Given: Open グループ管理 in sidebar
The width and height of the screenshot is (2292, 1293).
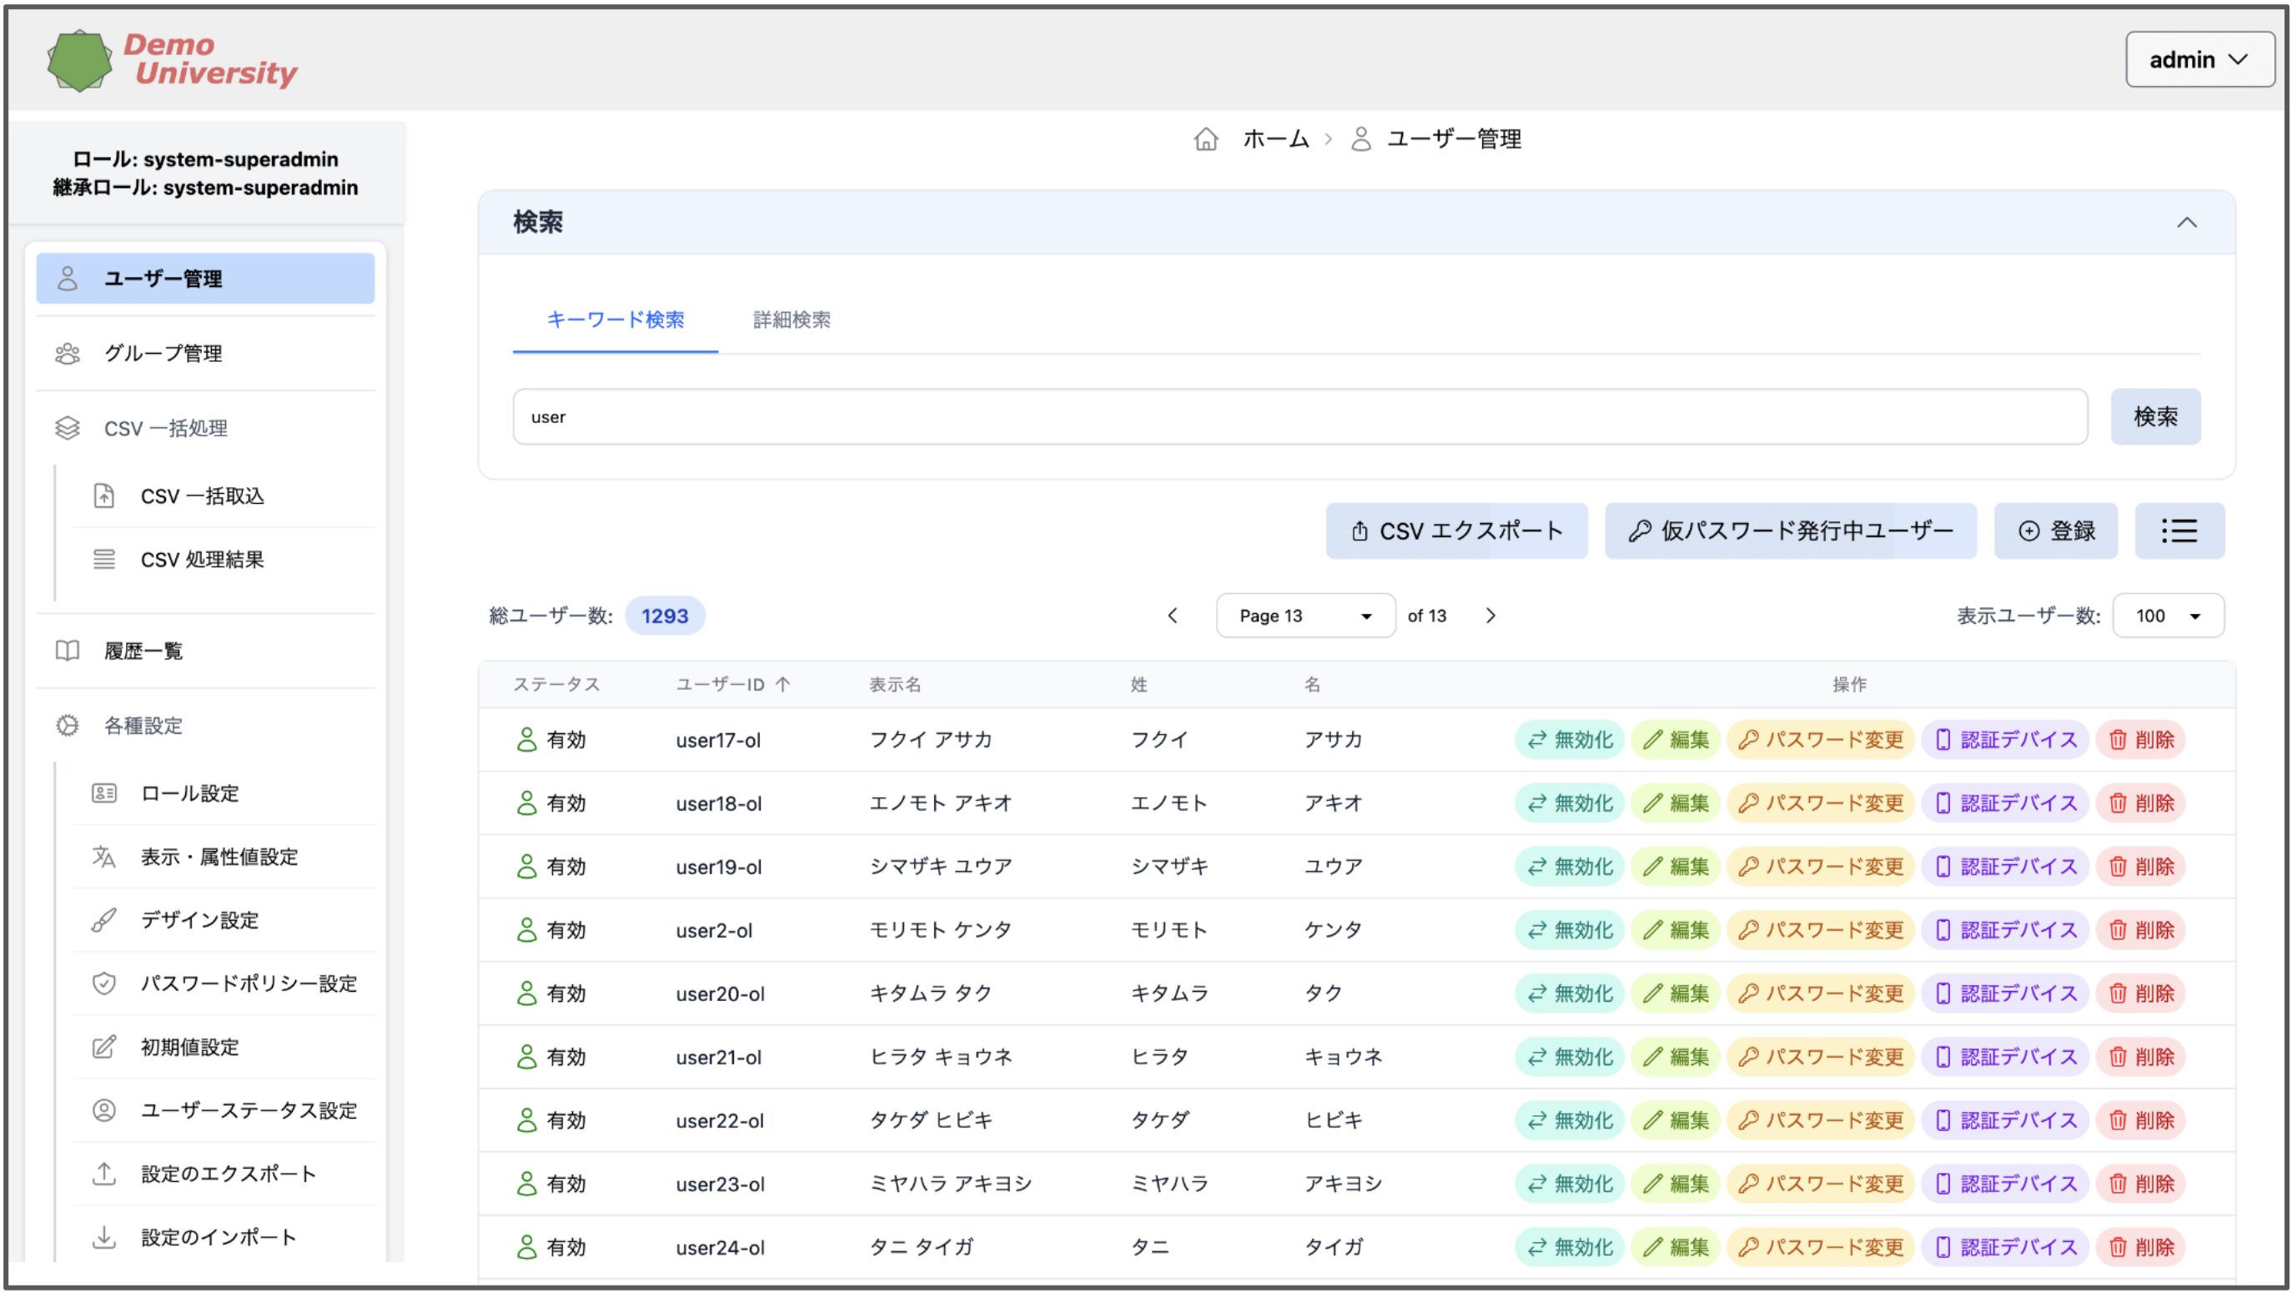Looking at the screenshot, I should click(163, 354).
